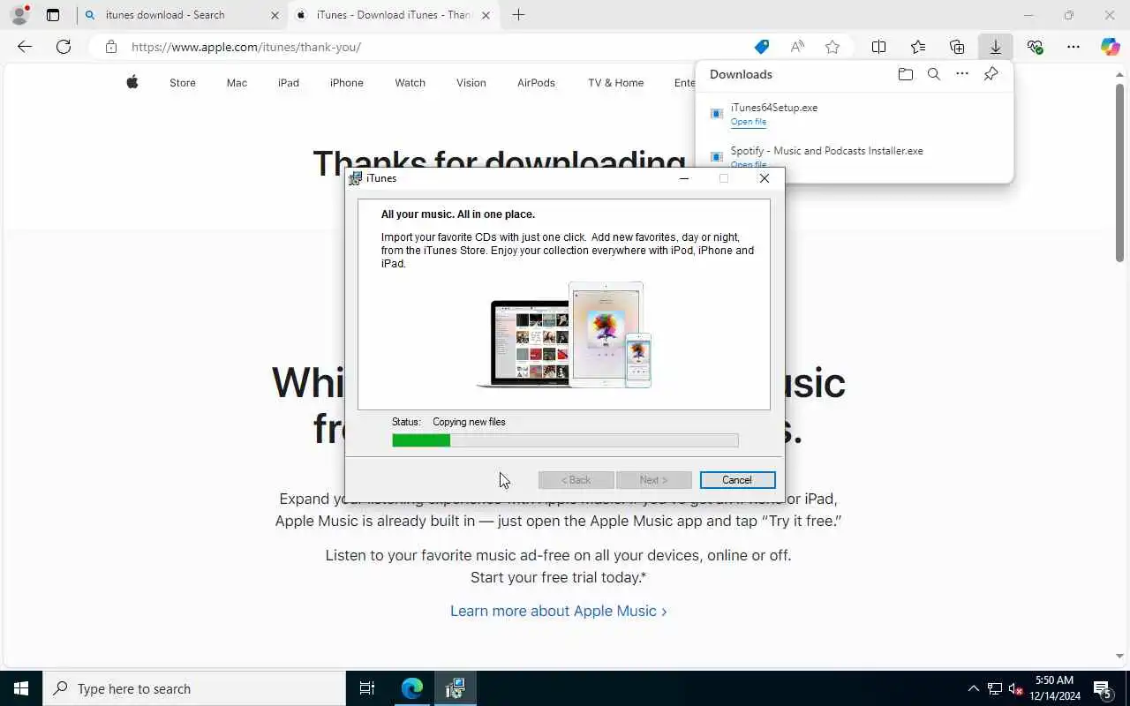The width and height of the screenshot is (1130, 706).
Task: Open Edge Settings and more menu
Action: 1073,47
